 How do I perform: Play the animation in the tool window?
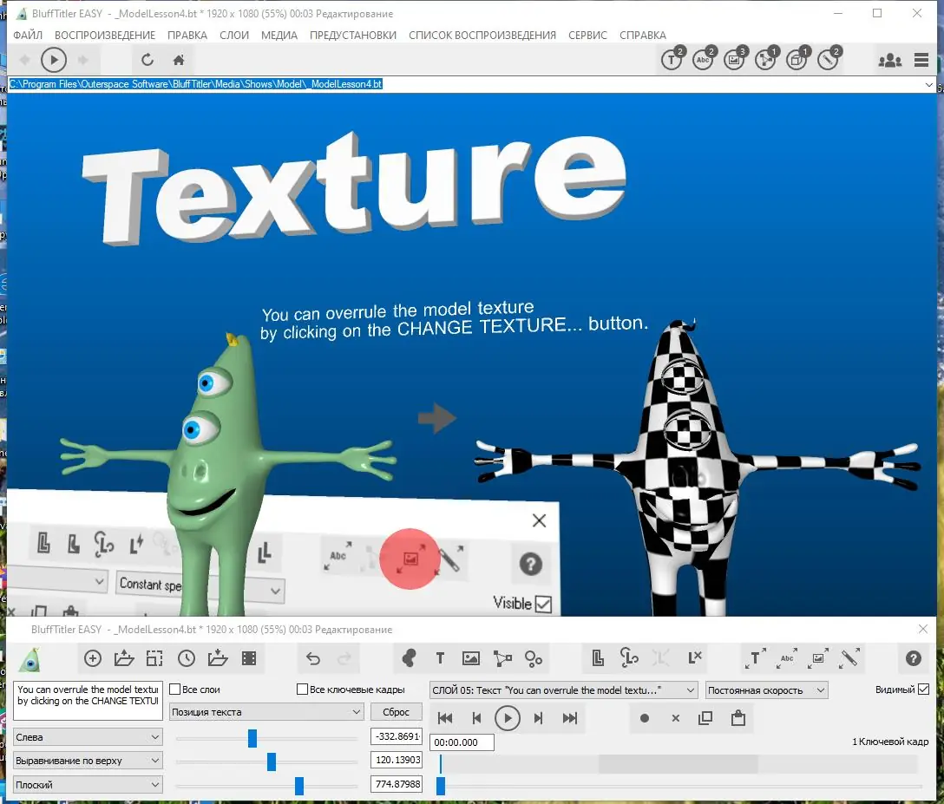(507, 718)
